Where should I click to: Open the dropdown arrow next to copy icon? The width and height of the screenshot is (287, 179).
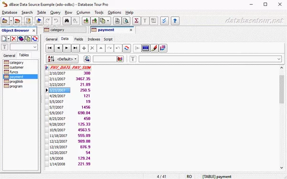108,21
